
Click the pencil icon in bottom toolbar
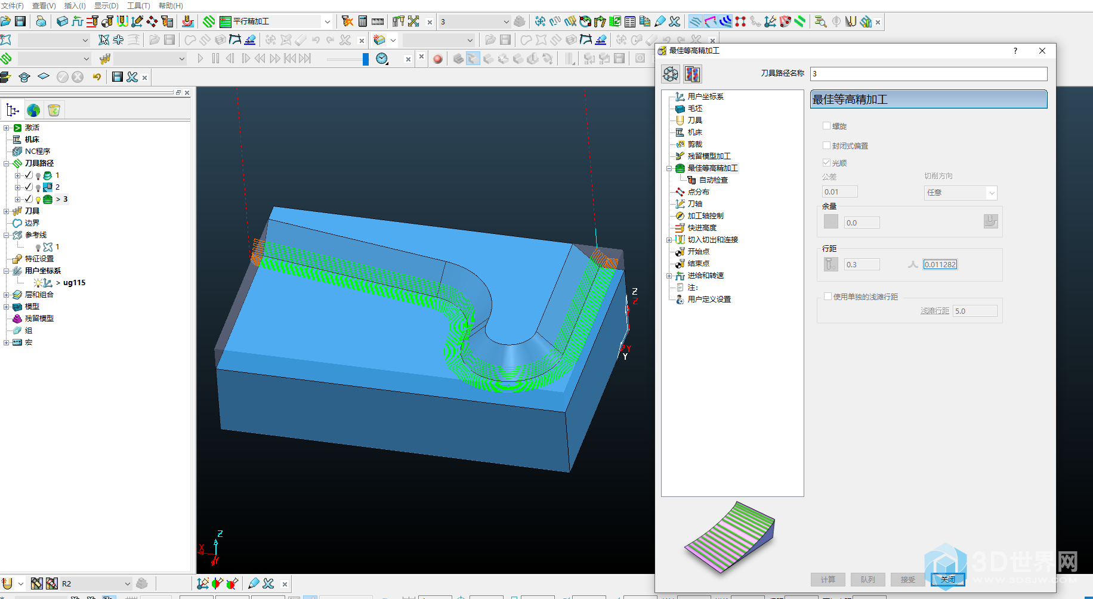pyautogui.click(x=254, y=583)
